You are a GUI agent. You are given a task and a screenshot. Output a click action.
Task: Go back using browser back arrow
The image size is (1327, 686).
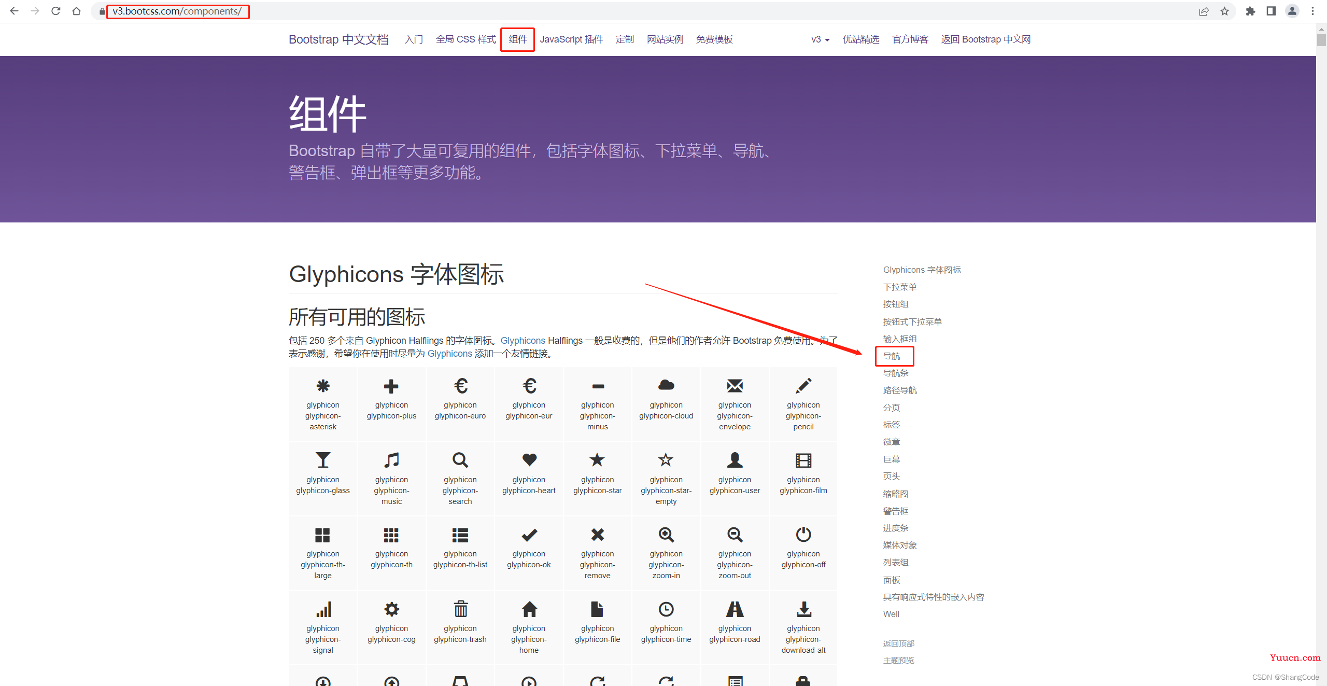pyautogui.click(x=14, y=11)
